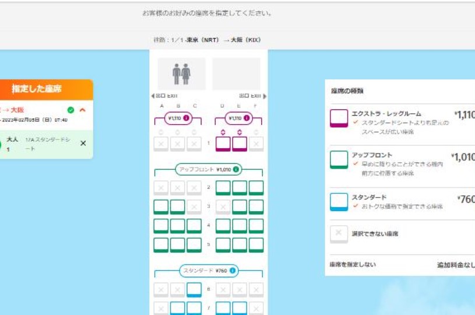Collapse the 指定した座席 flight section chevron
This screenshot has height=315, width=475.
(82, 110)
